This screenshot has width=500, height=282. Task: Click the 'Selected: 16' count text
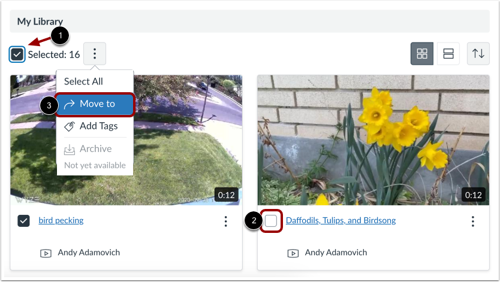pos(54,54)
